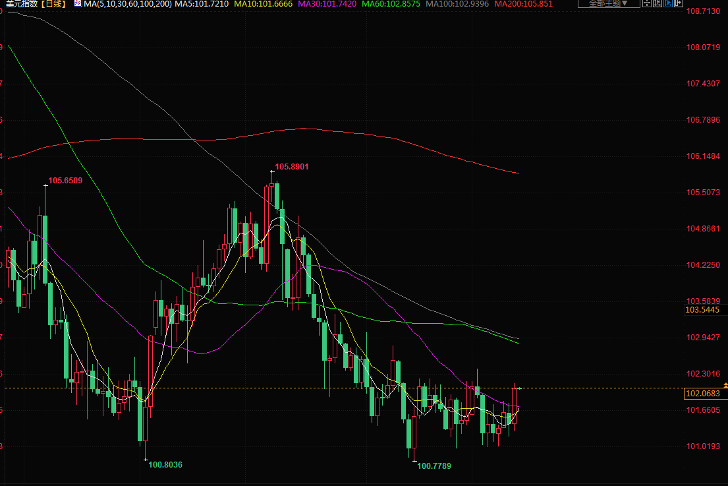The height and width of the screenshot is (486, 728).
Task: Toggle the blue highlighted play-arrow toolbar icon
Action: (669, 4)
